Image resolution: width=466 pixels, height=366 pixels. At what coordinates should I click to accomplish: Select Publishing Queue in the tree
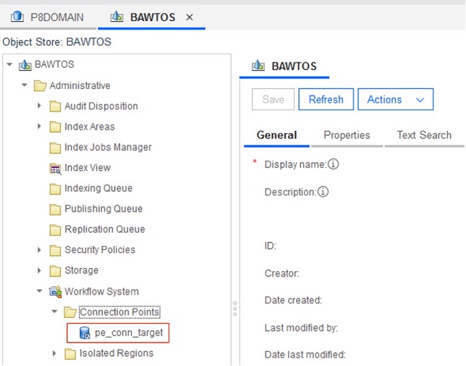[x=104, y=209]
